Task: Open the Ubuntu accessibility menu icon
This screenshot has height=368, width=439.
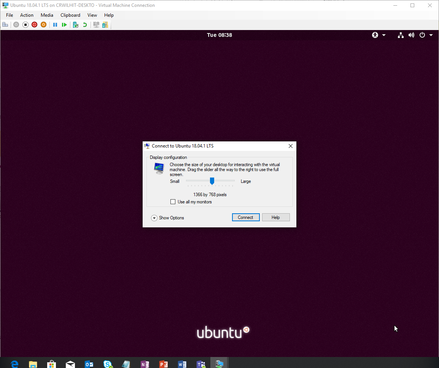Action: coord(375,35)
